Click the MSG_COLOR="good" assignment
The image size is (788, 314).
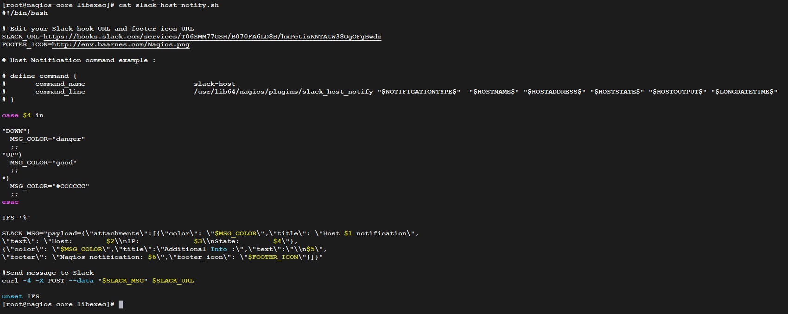tap(43, 163)
